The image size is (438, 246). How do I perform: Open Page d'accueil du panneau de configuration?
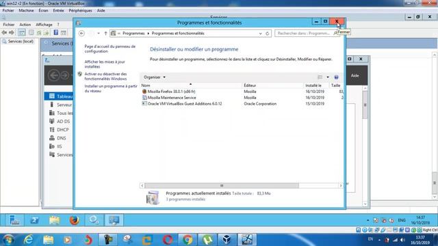pyautogui.click(x=110, y=49)
